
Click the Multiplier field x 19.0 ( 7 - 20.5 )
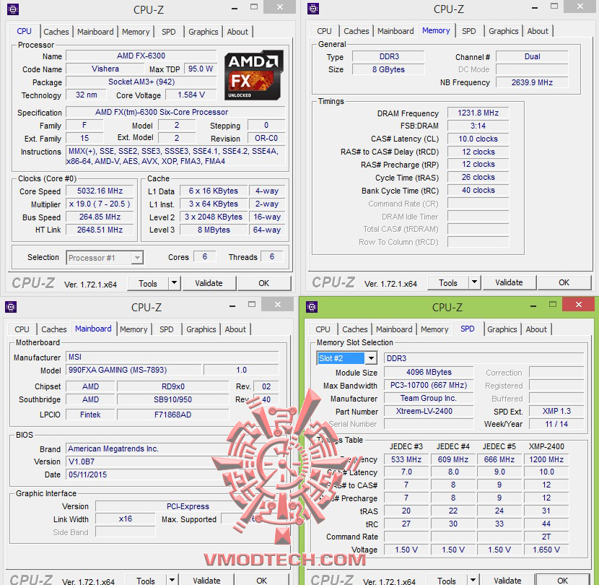click(x=100, y=204)
